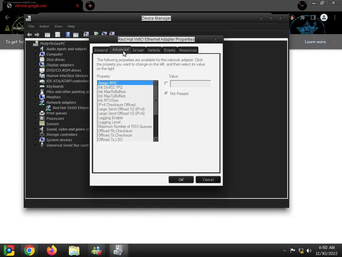Collapse the MollyMcGeePC root node
Viewport: 342px width, 257px height.
29,44
